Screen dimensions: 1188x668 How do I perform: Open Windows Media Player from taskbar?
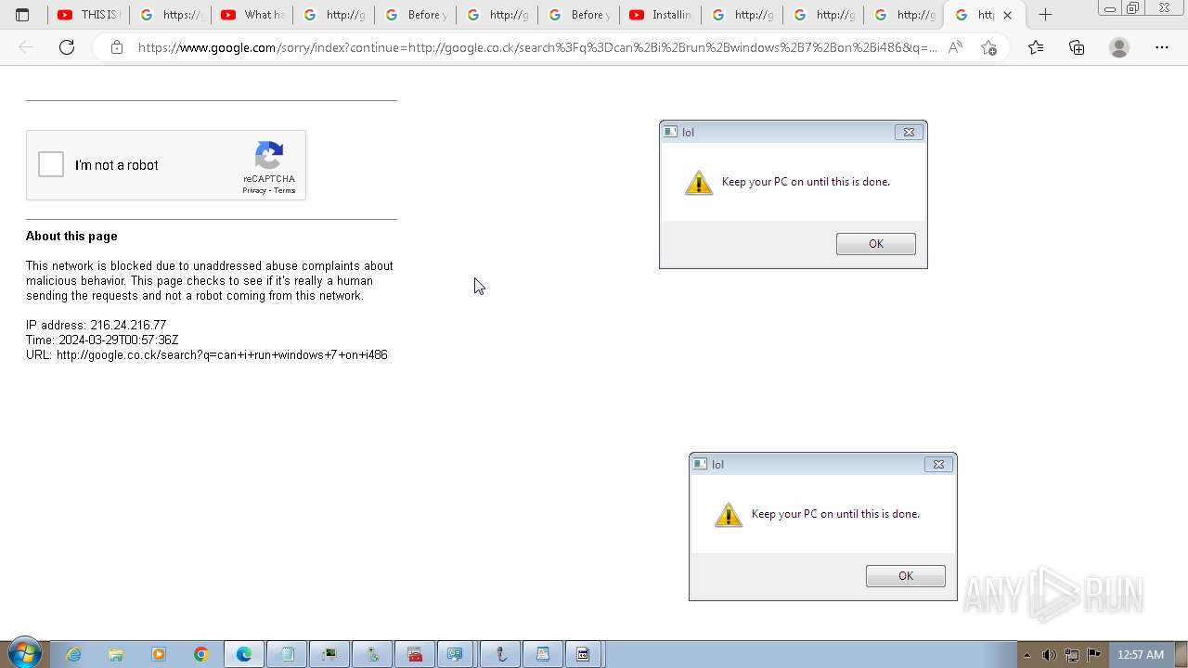[159, 654]
